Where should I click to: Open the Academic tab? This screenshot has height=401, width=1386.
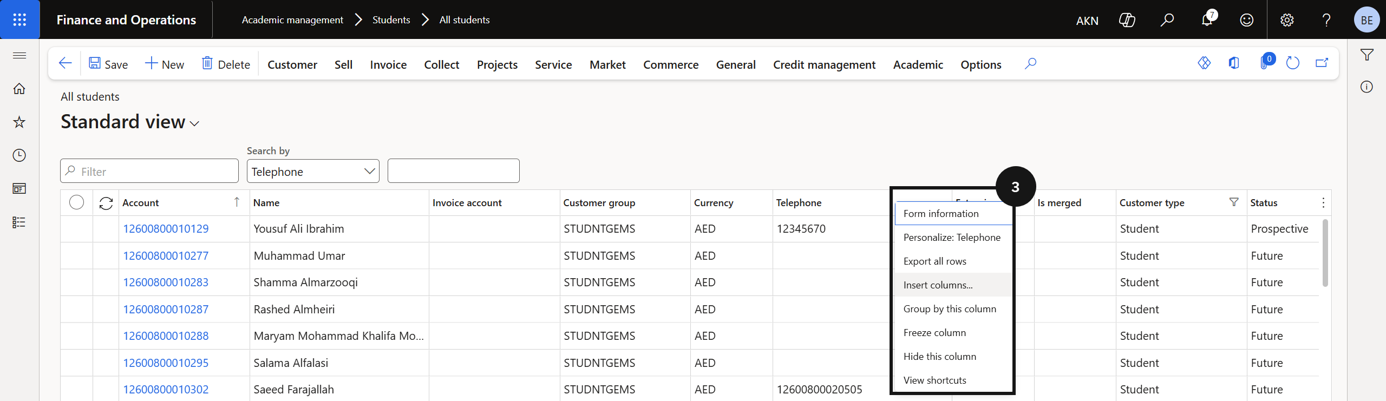pyautogui.click(x=918, y=64)
